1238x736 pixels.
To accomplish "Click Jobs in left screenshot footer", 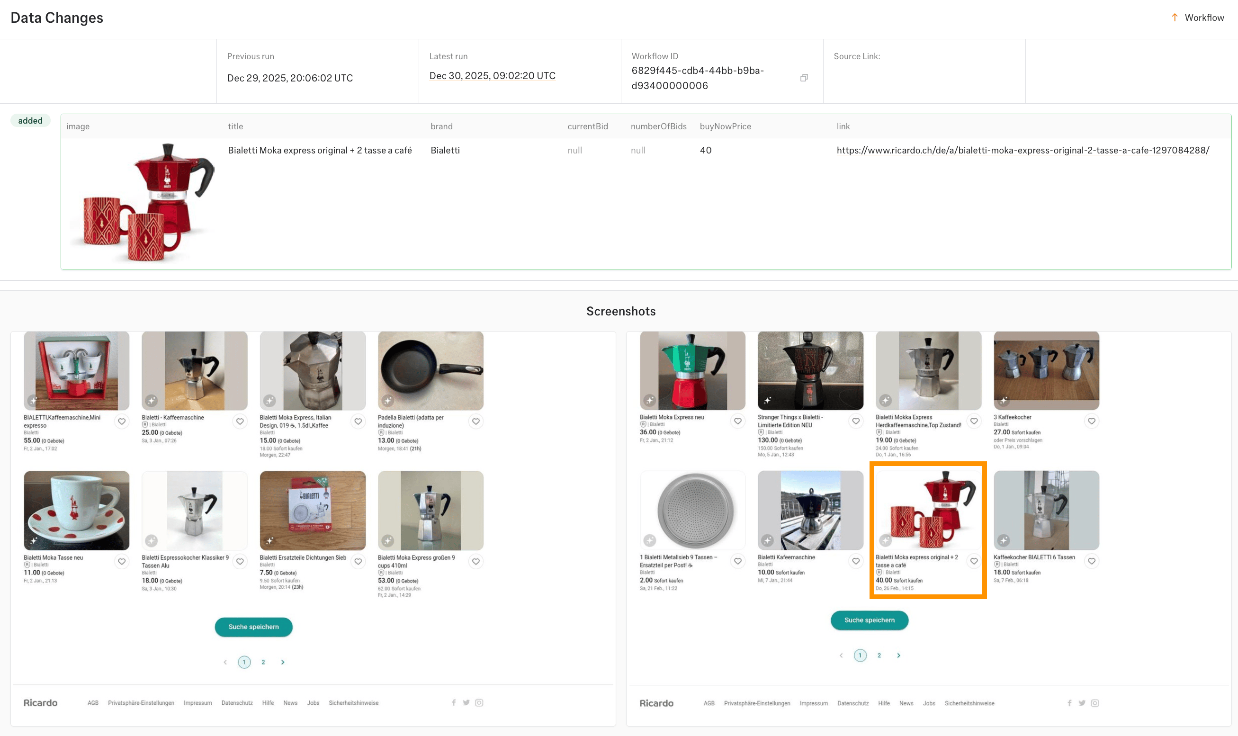I will pyautogui.click(x=313, y=703).
